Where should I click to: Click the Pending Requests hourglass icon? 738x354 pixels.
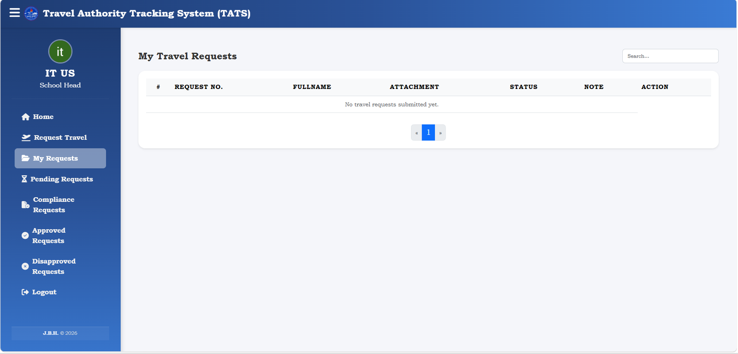click(24, 179)
